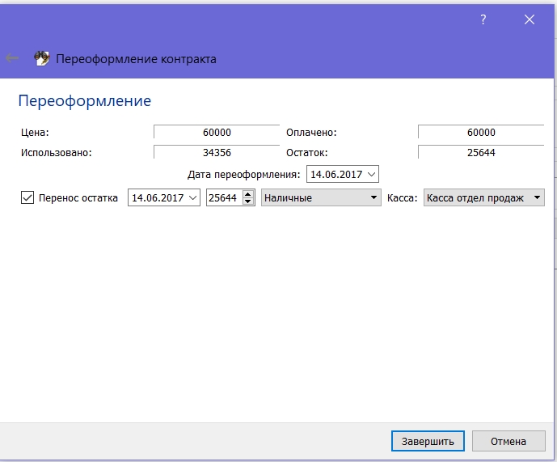Screen dimensions: 557x462
Task: Click the Оплачено: label
Action: tap(311, 133)
